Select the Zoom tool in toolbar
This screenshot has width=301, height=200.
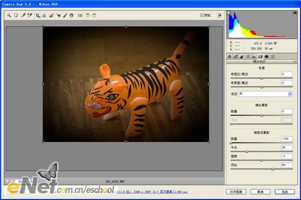[x=9, y=15]
